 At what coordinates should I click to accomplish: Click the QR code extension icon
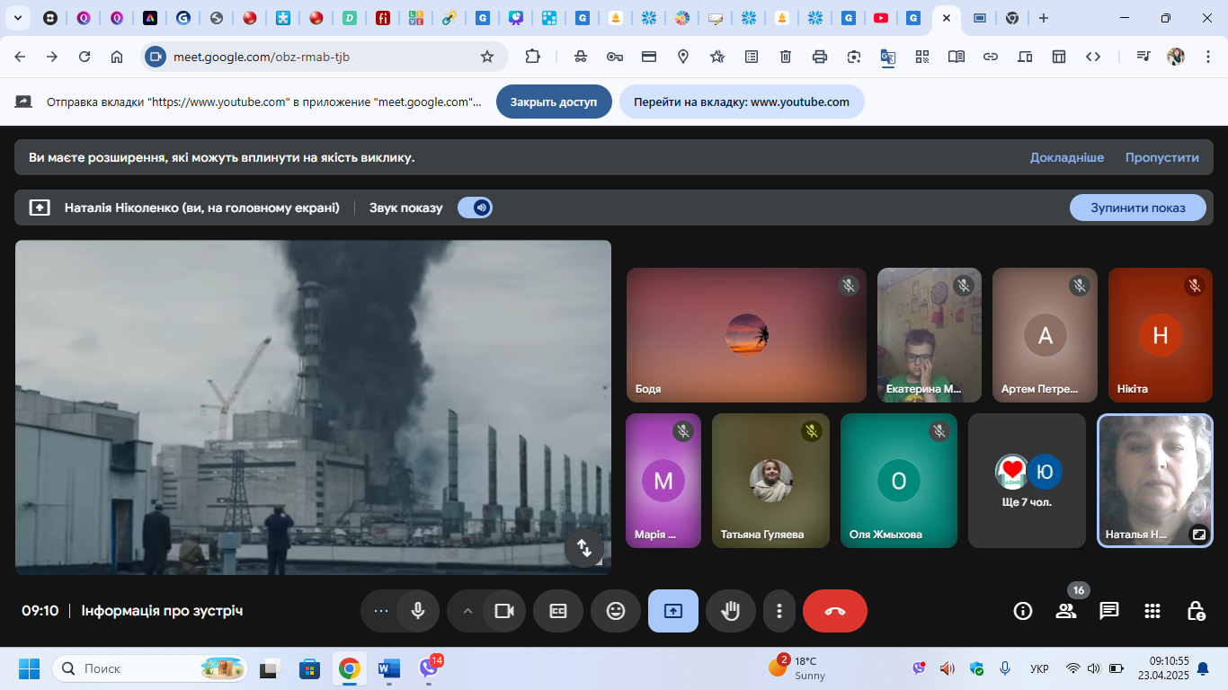pos(922,57)
